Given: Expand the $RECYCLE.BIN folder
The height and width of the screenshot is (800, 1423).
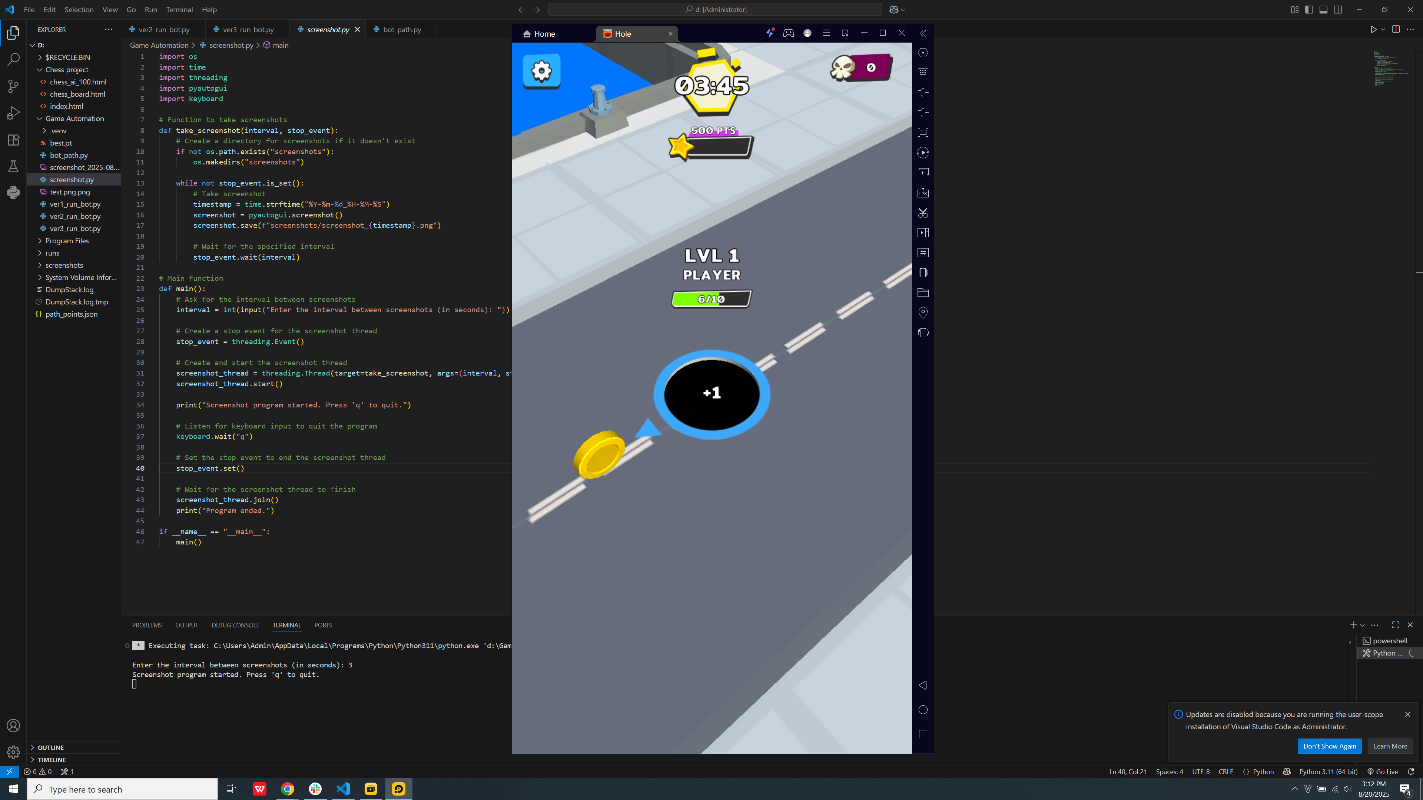Looking at the screenshot, I should (x=67, y=57).
